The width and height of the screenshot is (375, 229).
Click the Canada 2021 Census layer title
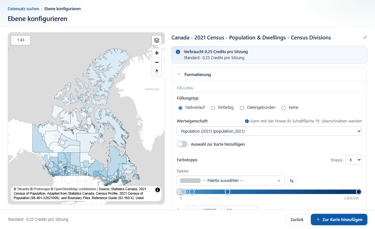click(251, 38)
